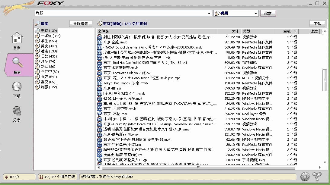Click the 删除搜索 button

coord(81,24)
